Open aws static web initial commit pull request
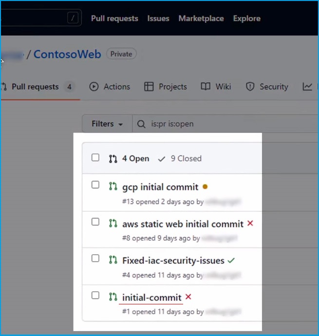The image size is (319, 336). [183, 224]
